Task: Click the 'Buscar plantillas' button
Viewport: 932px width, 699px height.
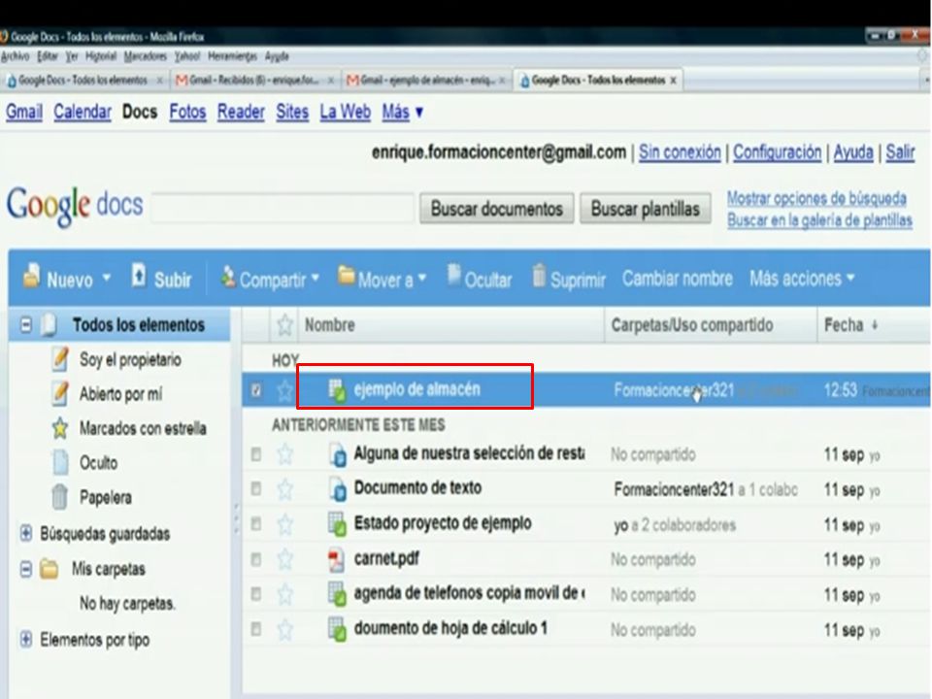Action: [x=646, y=209]
